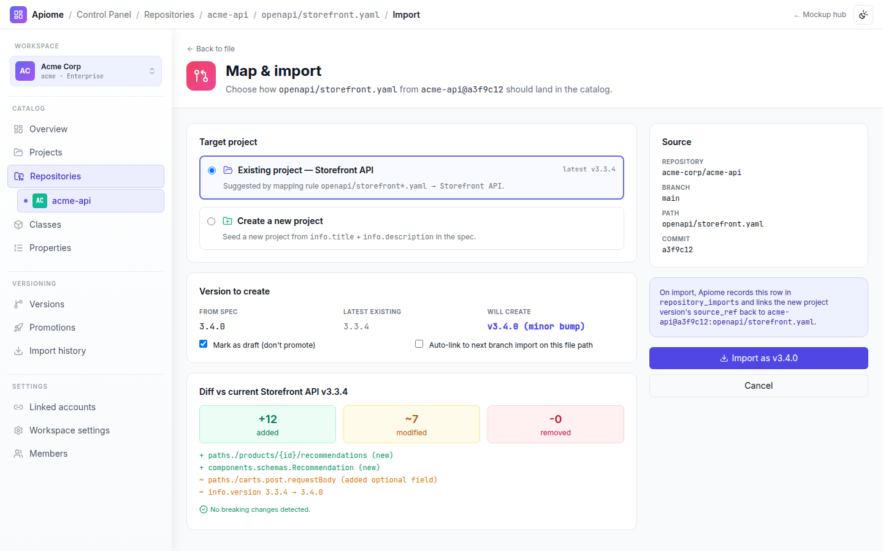The image size is (883, 551).
Task: Click the paths./carts.post.requestBody diff line
Action: click(318, 480)
